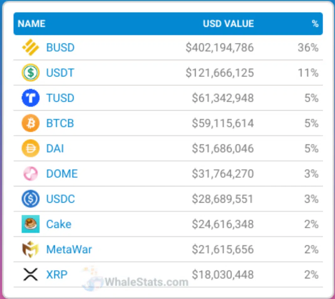Sort by the NAME column header
Viewport: 335px width, 299px height.
coord(31,23)
